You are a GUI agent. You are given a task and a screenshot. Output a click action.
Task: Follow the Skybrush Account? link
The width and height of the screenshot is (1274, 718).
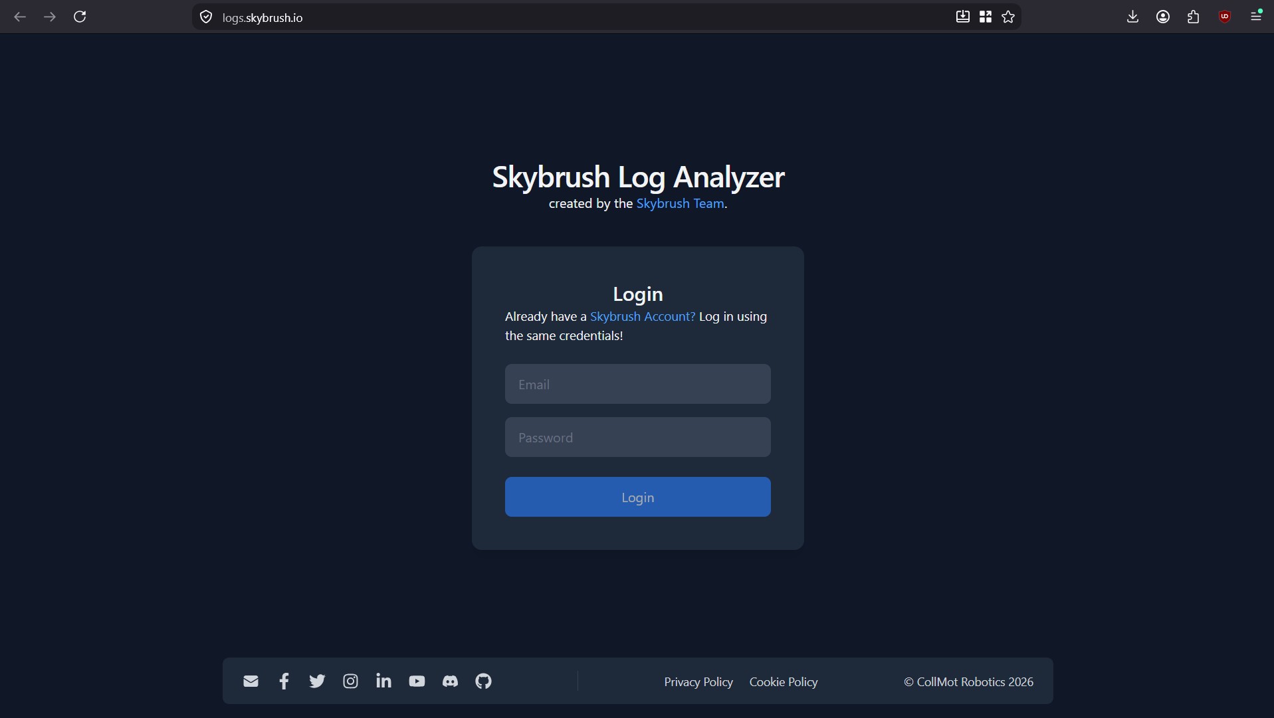[x=643, y=317]
